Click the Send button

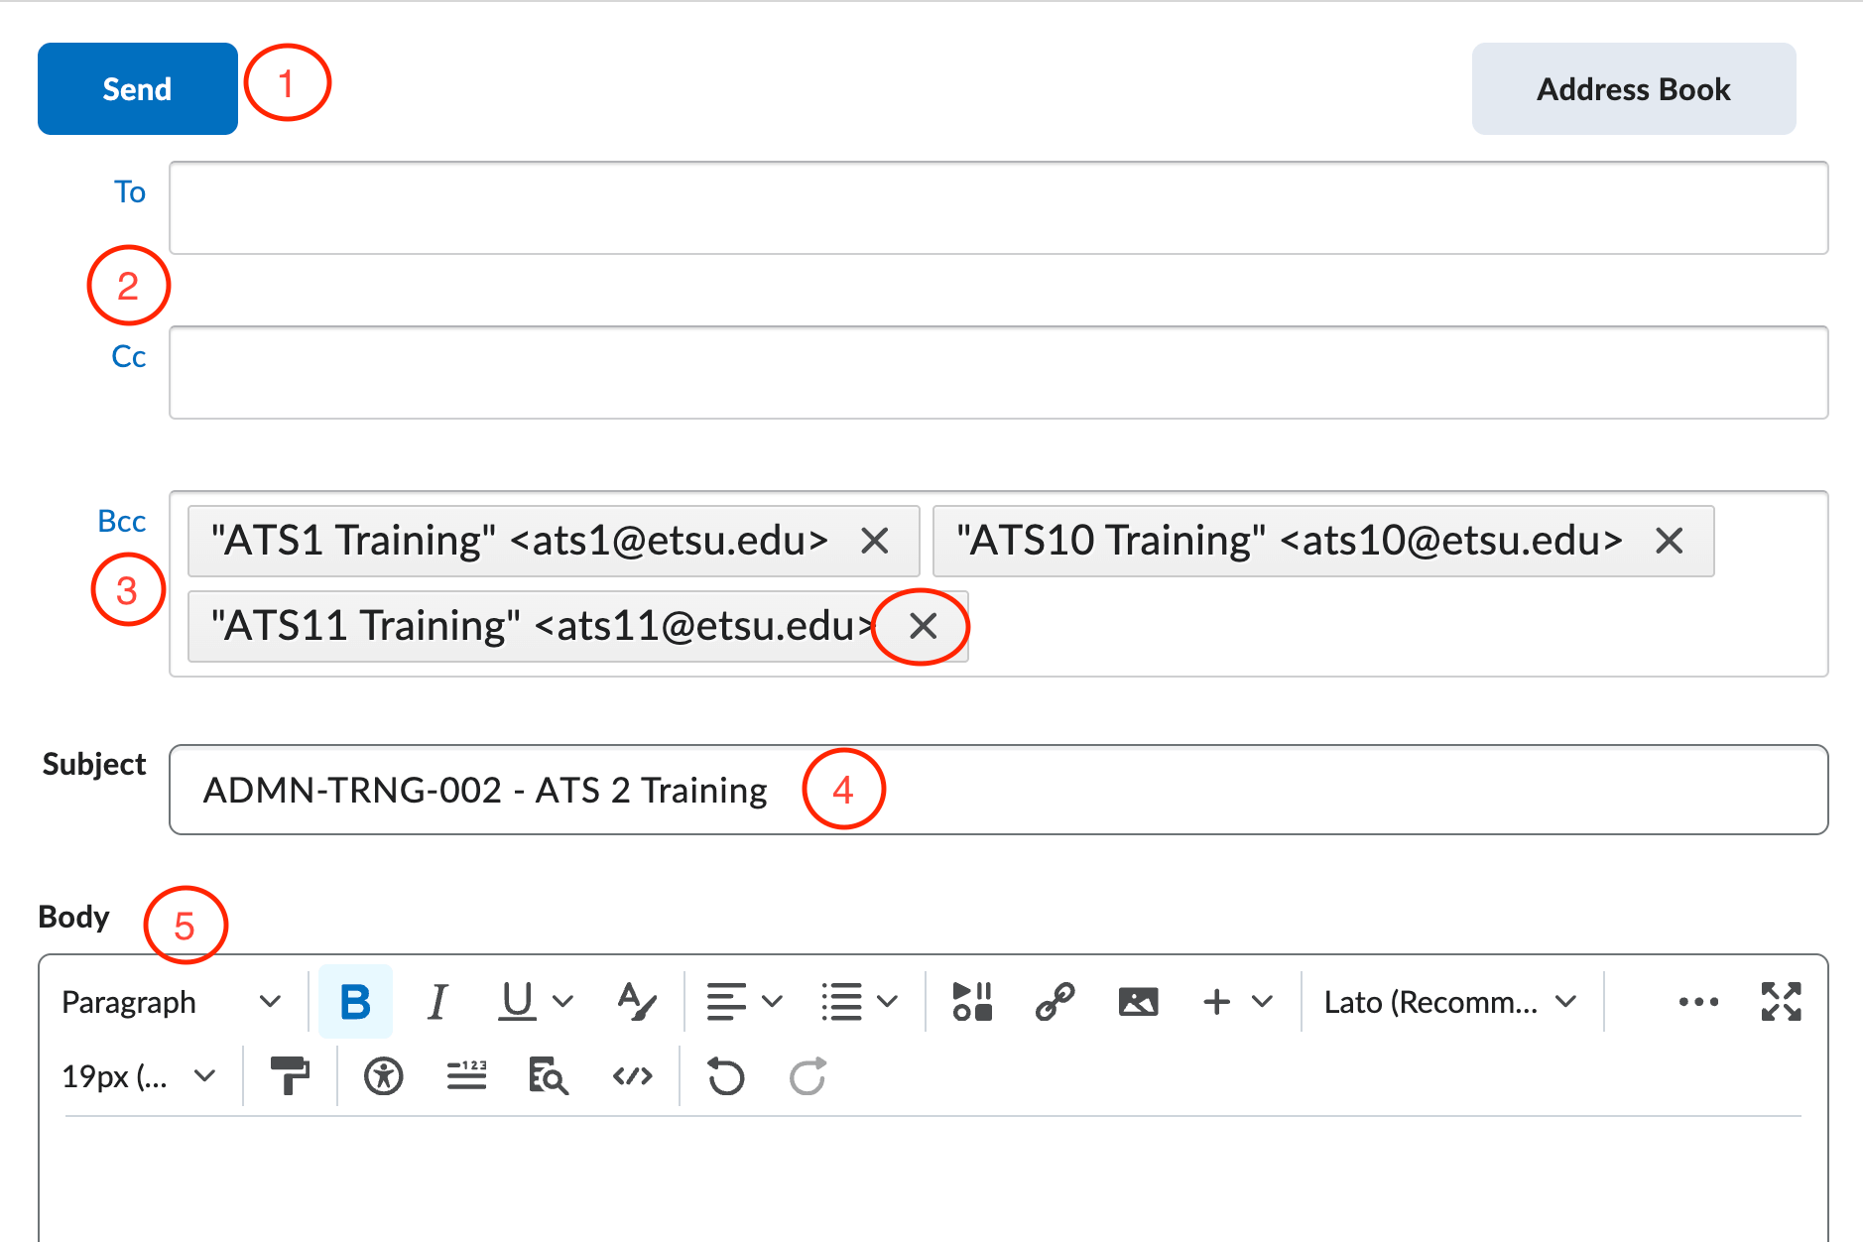tap(137, 88)
